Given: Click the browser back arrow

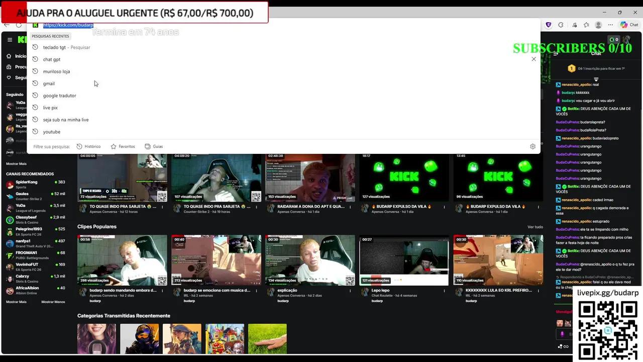Looking at the screenshot, I should (x=7, y=25).
